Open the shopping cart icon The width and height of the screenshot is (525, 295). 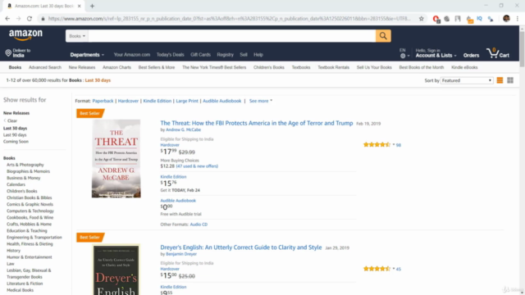click(x=498, y=53)
